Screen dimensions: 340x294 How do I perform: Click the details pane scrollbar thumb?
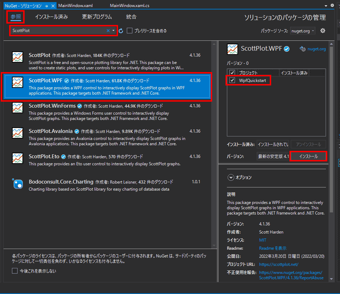[x=331, y=130]
